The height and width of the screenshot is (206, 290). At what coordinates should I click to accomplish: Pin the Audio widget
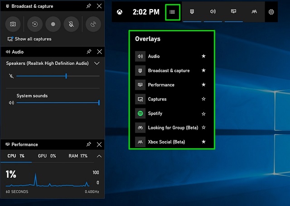[89, 52]
